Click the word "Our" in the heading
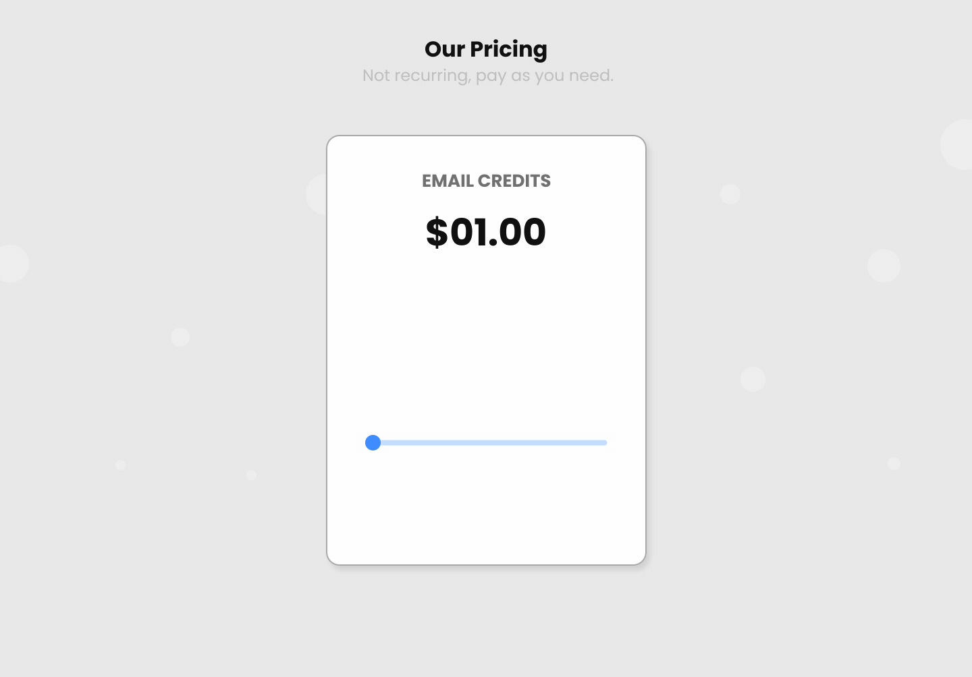The height and width of the screenshot is (677, 972). pyautogui.click(x=445, y=49)
